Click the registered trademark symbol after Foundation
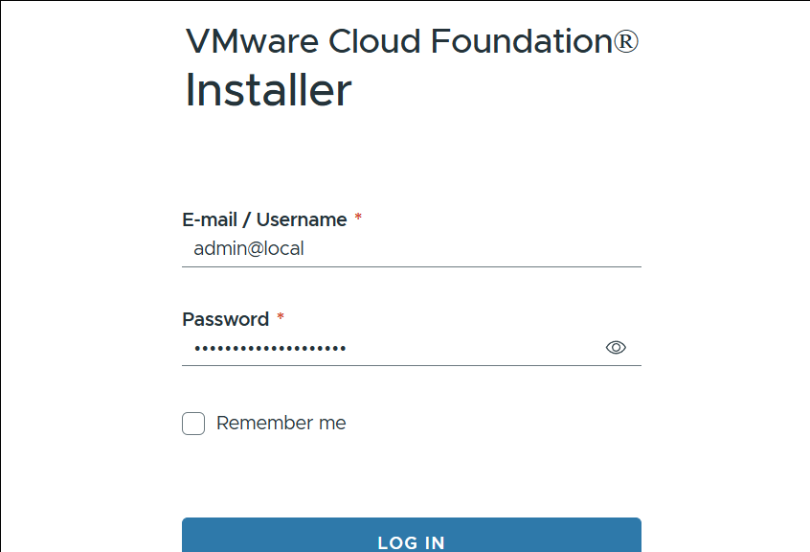Viewport: 810px width, 552px height. [x=626, y=42]
